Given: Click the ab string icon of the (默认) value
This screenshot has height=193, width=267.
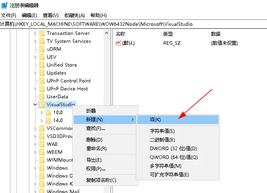Looking at the screenshot, I should pos(118,43).
